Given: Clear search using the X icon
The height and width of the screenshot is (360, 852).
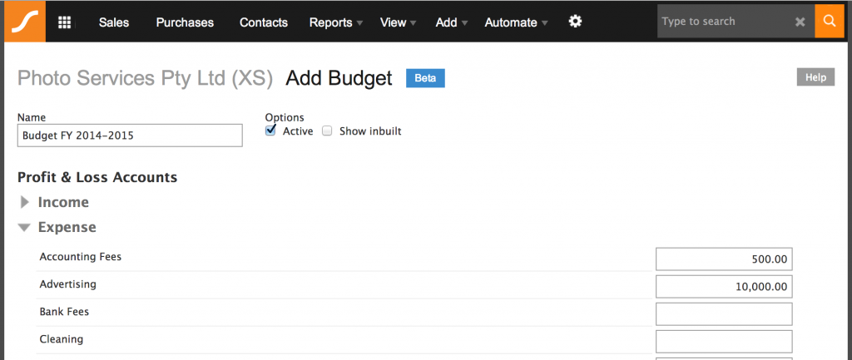Looking at the screenshot, I should point(800,22).
